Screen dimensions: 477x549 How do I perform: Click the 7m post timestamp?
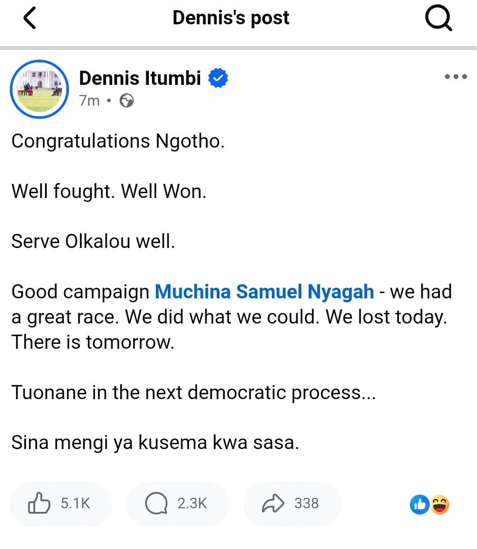[x=90, y=101]
